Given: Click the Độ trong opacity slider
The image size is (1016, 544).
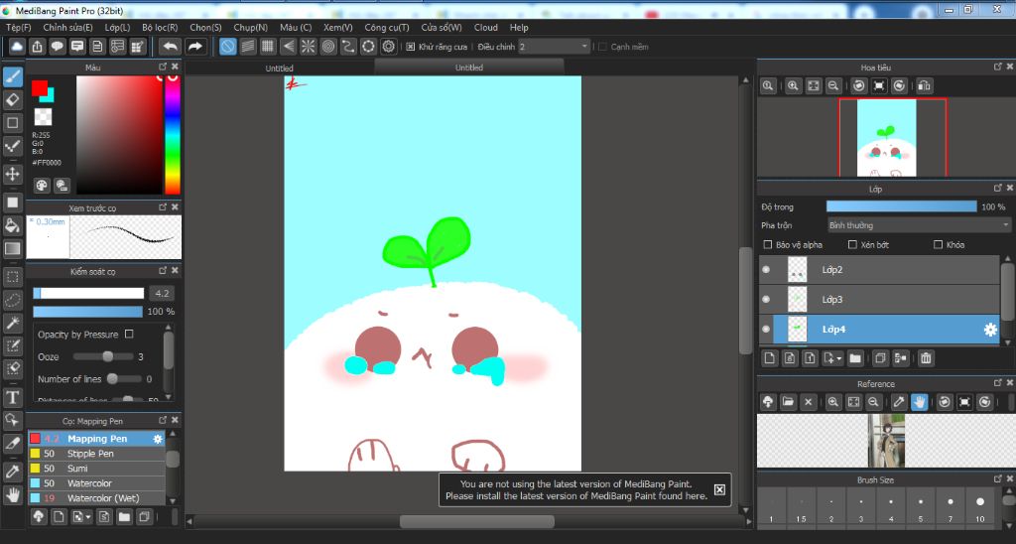Looking at the screenshot, I should coord(901,206).
